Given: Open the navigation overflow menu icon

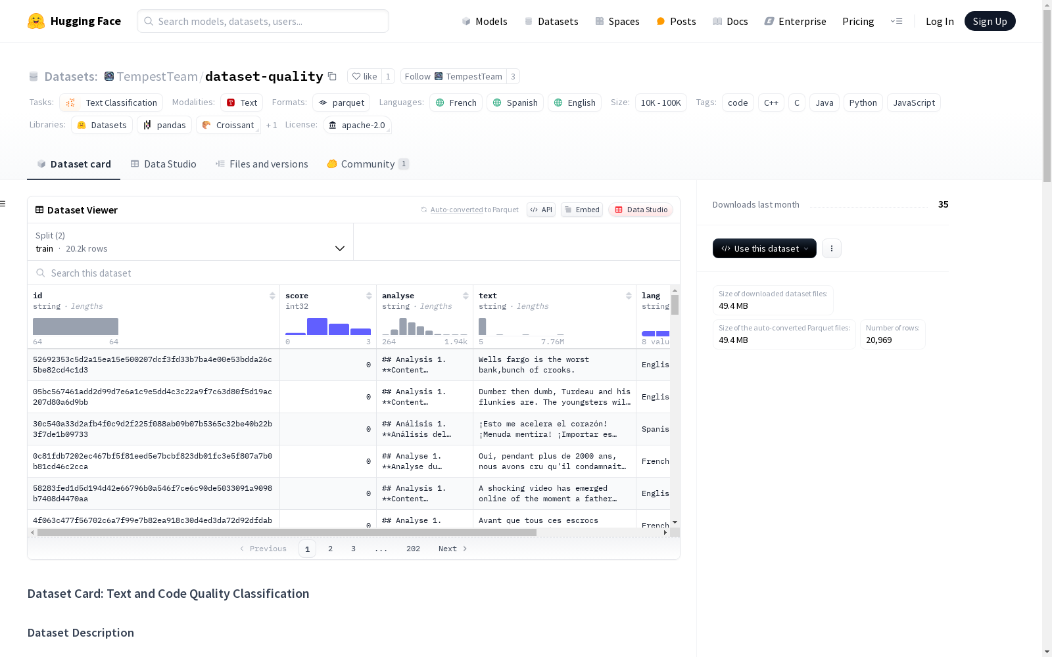Looking at the screenshot, I should click(x=896, y=21).
